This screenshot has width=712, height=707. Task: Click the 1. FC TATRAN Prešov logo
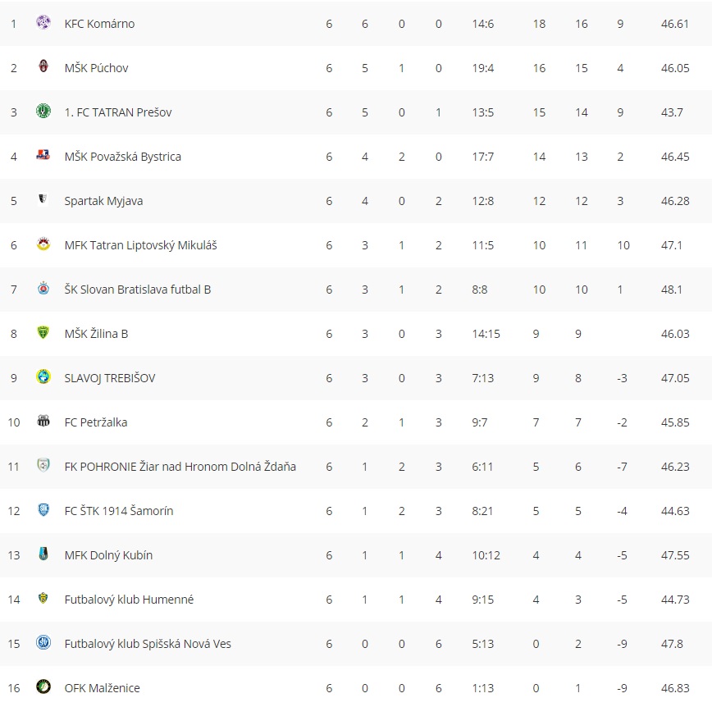pos(43,112)
